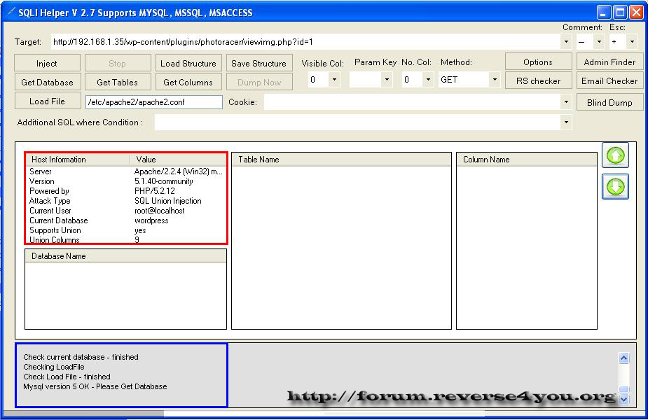Click the log scrollbar down arrow
648x420 pixels.
(623, 398)
